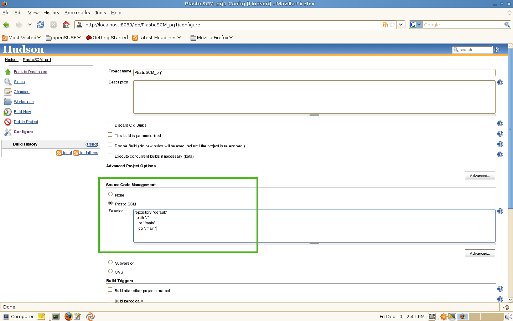Show help for This build is parameterized

pyautogui.click(x=500, y=134)
